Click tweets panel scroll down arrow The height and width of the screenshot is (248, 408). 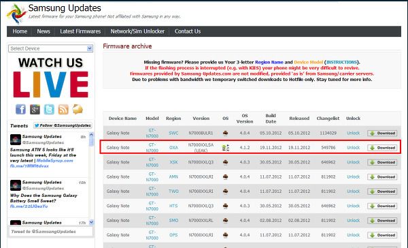91,222
